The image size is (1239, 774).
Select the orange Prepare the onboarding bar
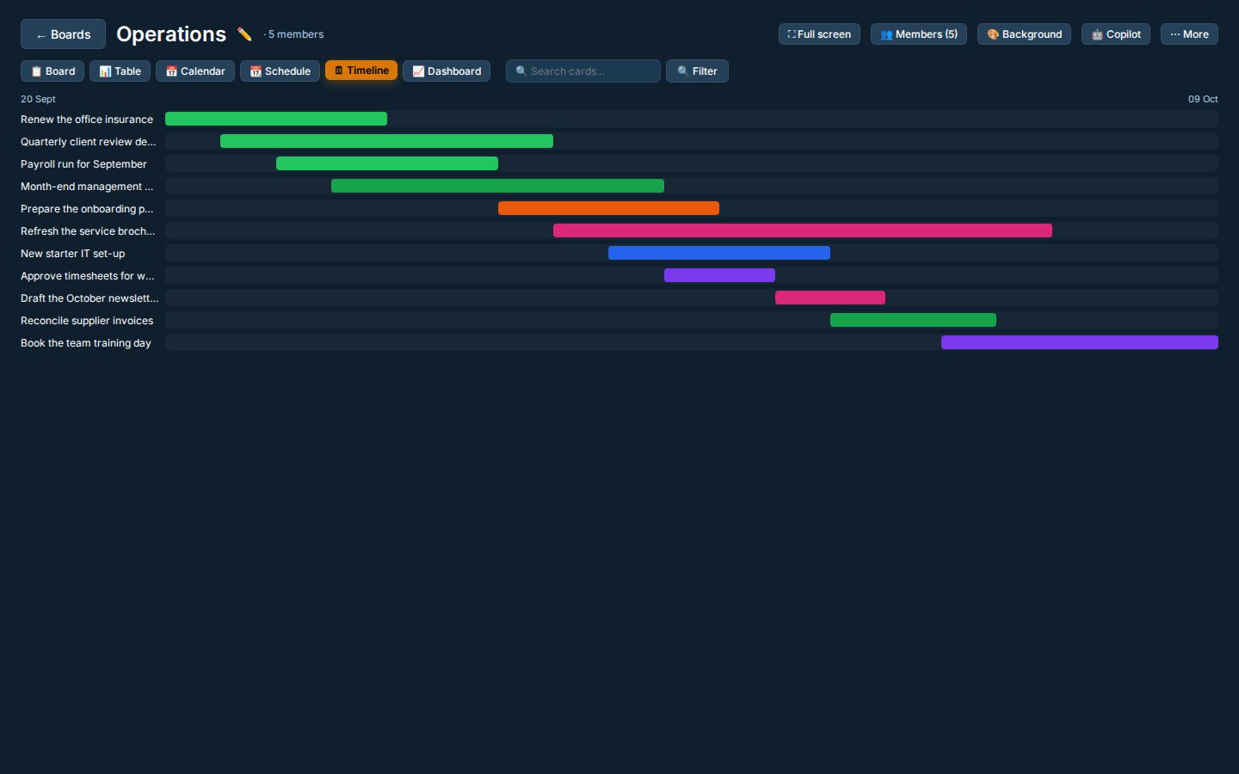(x=608, y=208)
